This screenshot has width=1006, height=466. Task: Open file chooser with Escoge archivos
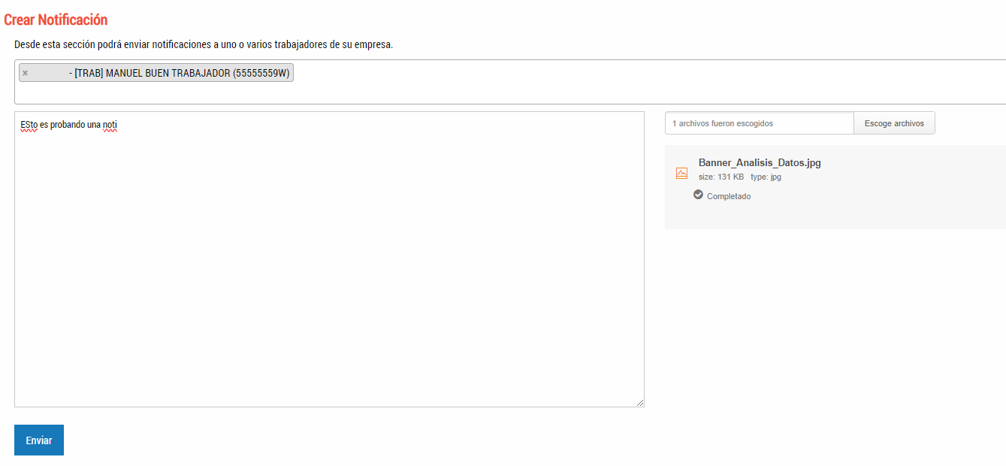894,123
